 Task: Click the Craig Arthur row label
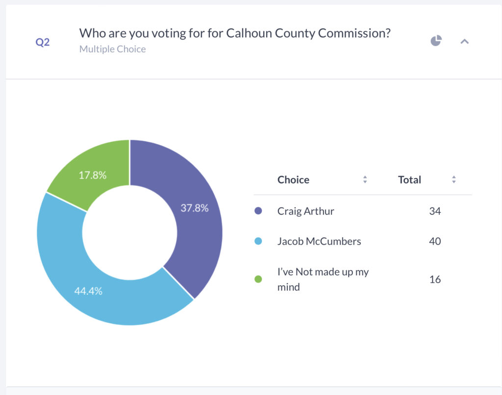click(x=305, y=211)
